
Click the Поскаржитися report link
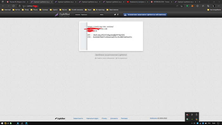(x=121, y=58)
